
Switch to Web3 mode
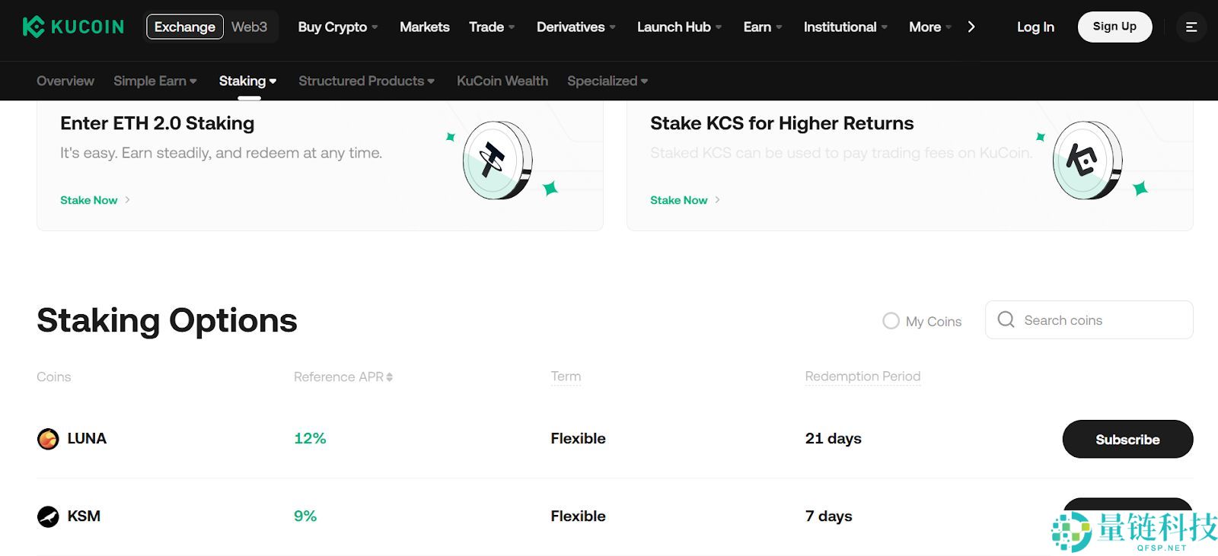tap(249, 27)
